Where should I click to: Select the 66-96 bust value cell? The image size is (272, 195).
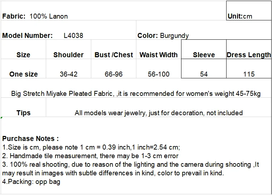[113, 69]
